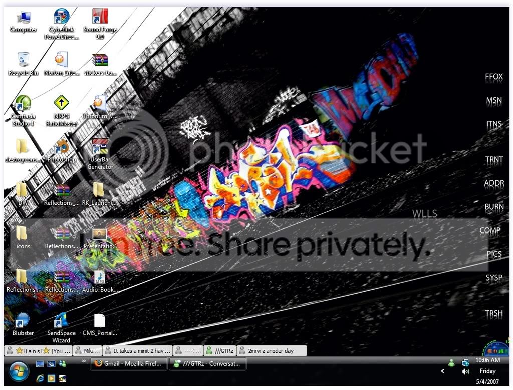Click the FFOX dock launcher label

click(x=493, y=77)
